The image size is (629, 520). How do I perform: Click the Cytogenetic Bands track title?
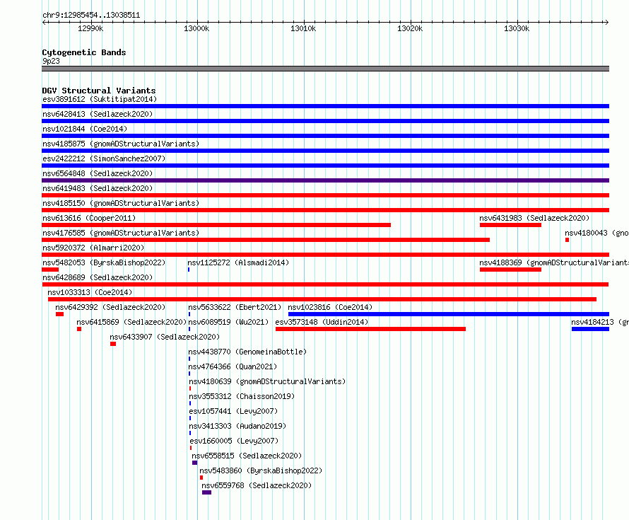click(84, 52)
